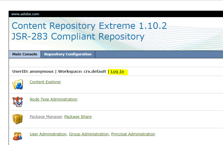
Task: Click the Workspace: crx.default text
Action: 82,71
